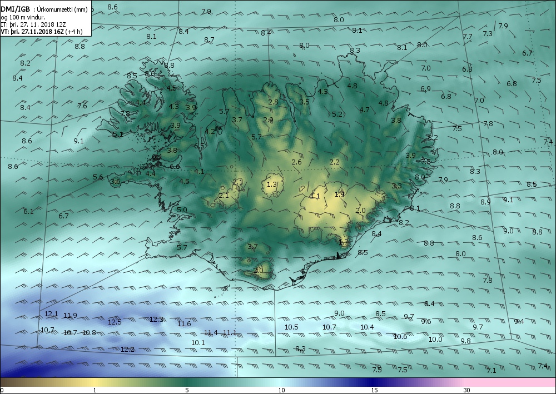Click the value 1.3 on the central glacier
The height and width of the screenshot is (394, 556).
272,184
